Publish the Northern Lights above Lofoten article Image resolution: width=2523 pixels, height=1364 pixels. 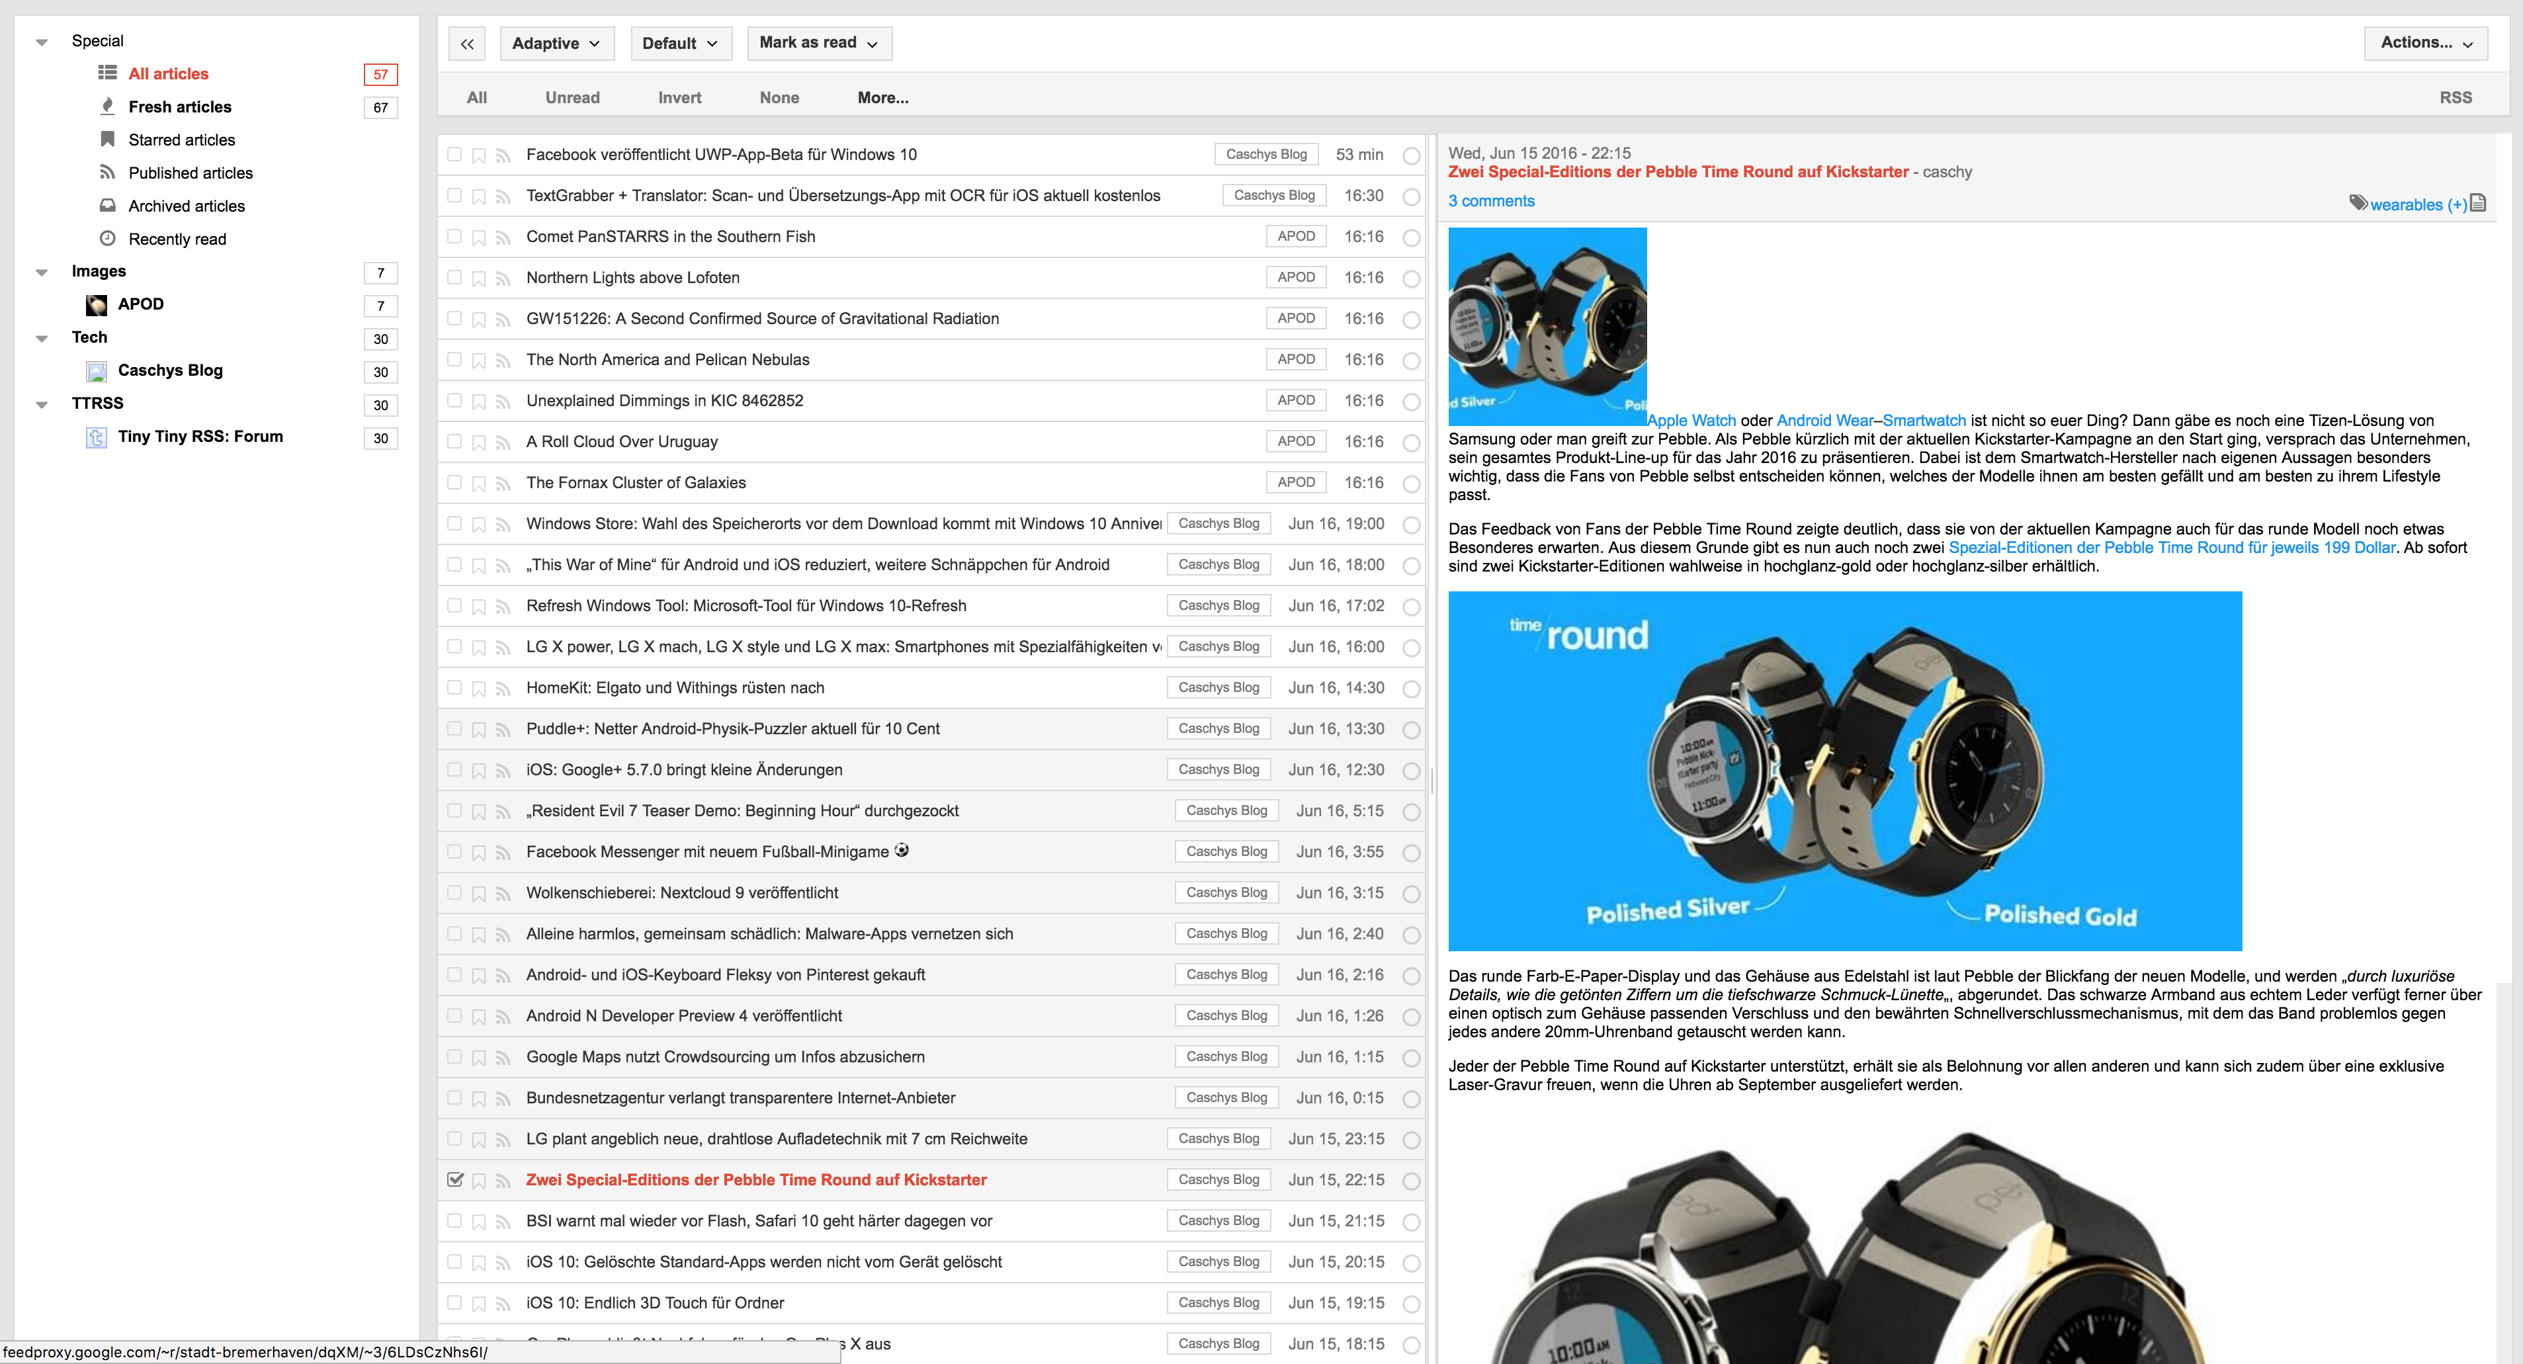(503, 278)
